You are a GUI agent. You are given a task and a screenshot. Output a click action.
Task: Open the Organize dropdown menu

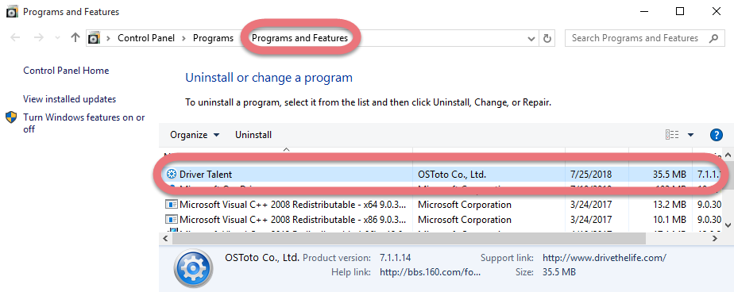pyautogui.click(x=195, y=135)
